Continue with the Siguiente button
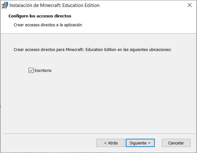 tap(140, 143)
